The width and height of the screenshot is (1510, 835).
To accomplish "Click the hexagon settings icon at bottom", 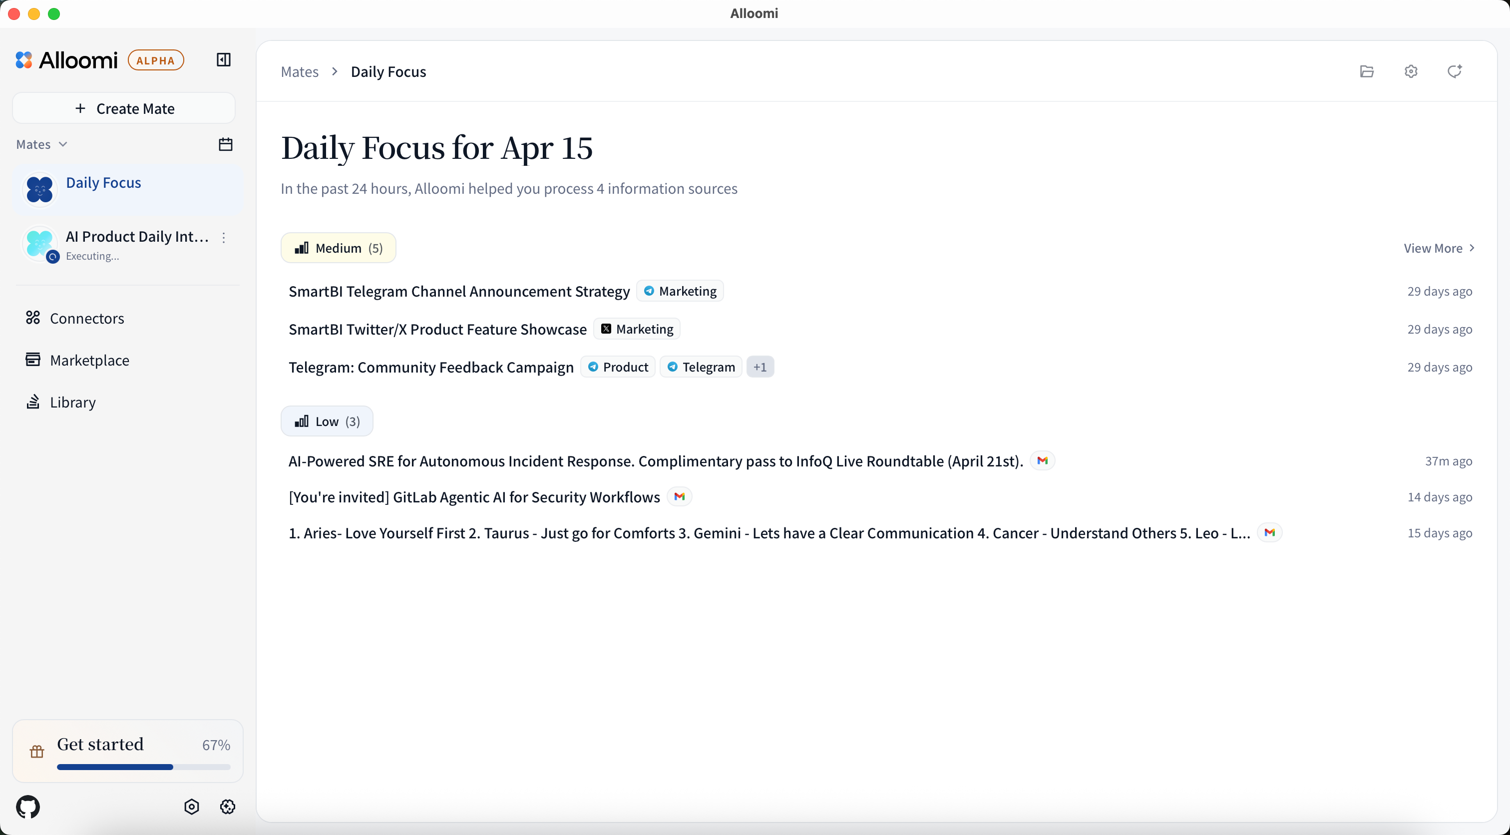I will click(192, 807).
